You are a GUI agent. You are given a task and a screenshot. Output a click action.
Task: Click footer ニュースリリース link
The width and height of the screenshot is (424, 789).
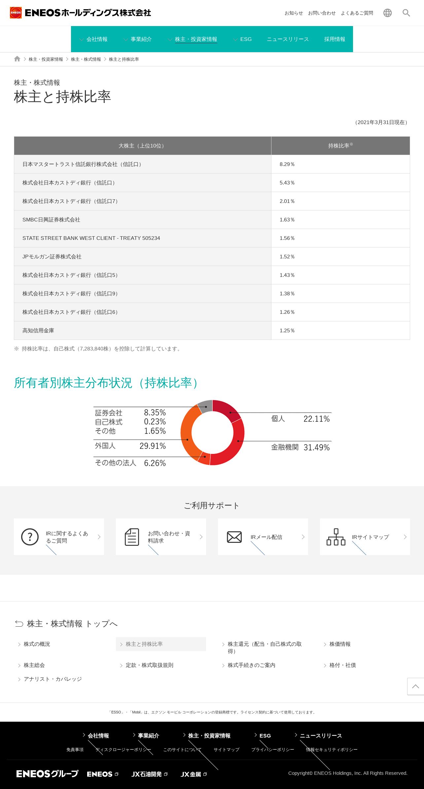[321, 736]
